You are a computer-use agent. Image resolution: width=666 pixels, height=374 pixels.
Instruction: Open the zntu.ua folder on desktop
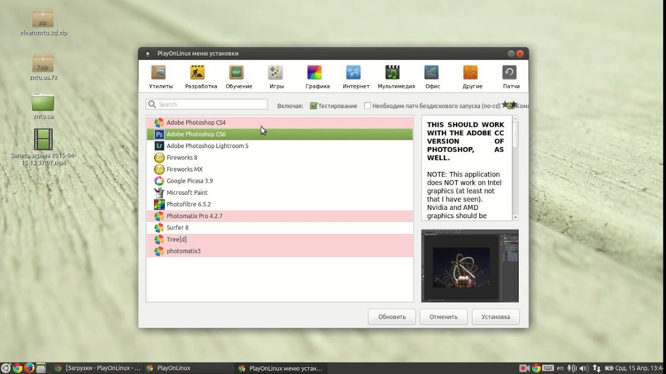point(43,106)
